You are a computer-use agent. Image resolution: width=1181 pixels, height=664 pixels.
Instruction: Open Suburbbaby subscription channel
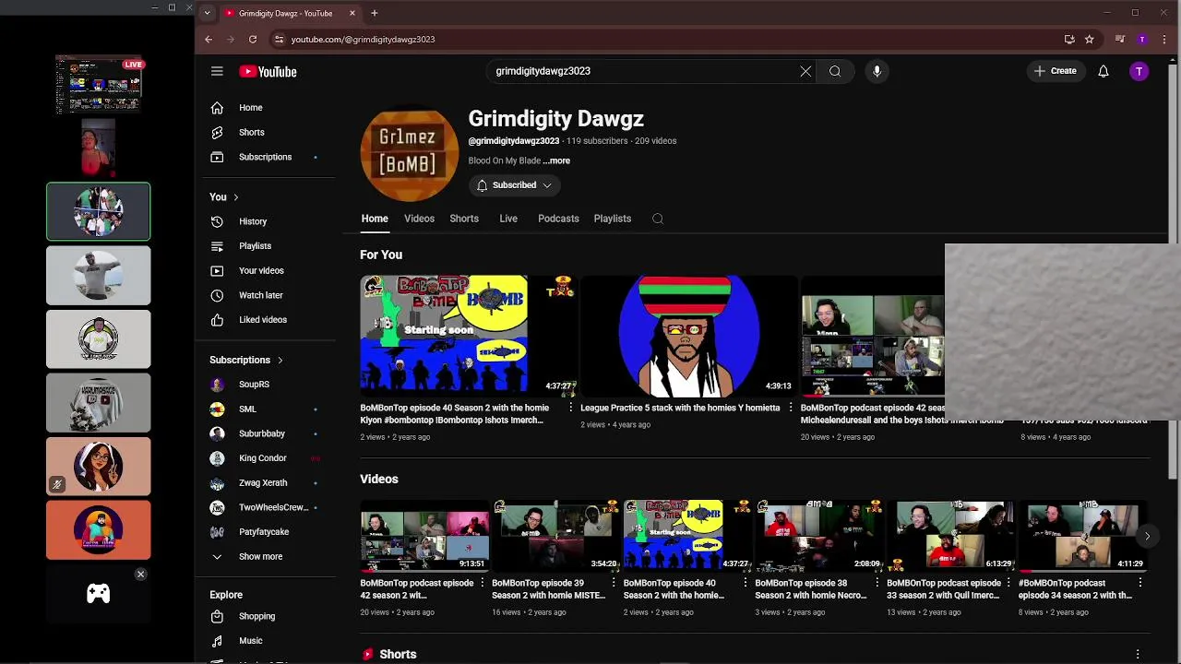pyautogui.click(x=268, y=433)
